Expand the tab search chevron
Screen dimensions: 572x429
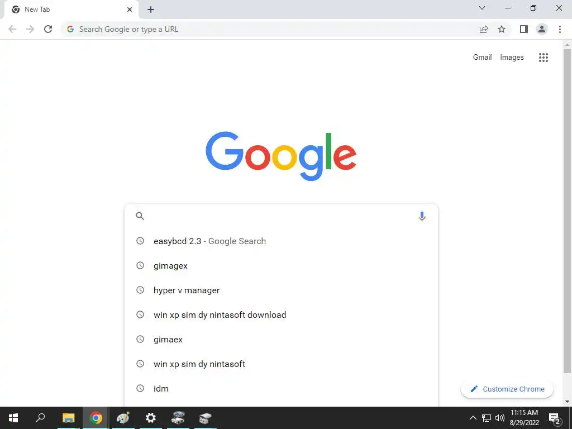click(x=482, y=8)
